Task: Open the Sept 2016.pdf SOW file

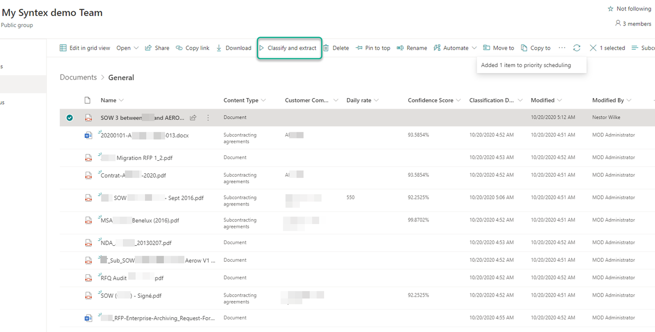Action: coord(152,198)
